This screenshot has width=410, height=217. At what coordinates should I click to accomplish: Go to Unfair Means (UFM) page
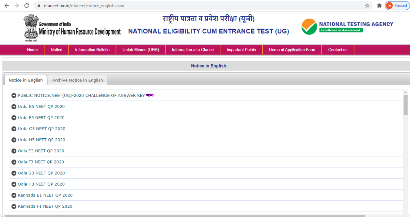(x=141, y=50)
